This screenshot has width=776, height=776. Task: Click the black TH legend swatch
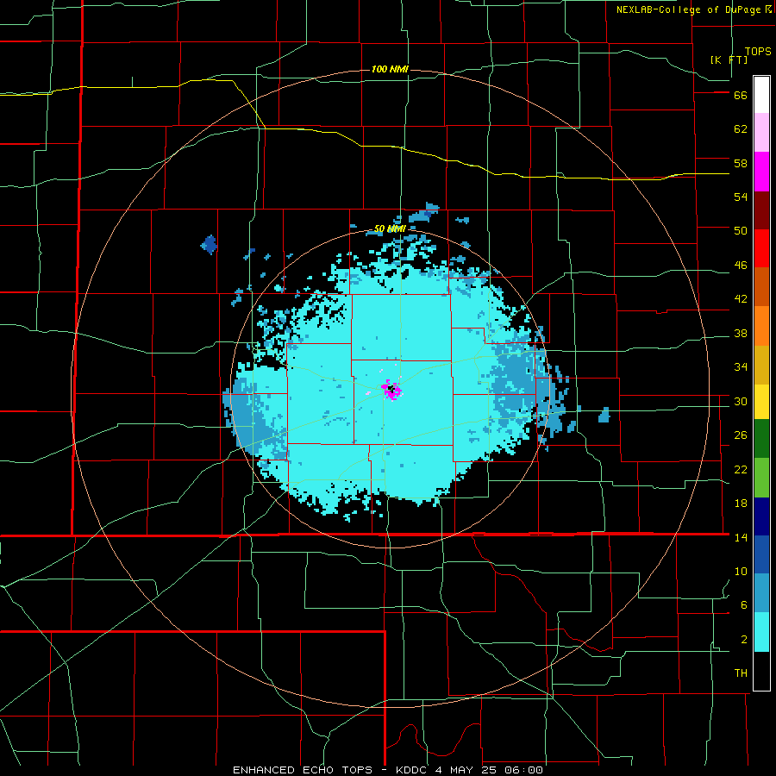click(x=761, y=671)
